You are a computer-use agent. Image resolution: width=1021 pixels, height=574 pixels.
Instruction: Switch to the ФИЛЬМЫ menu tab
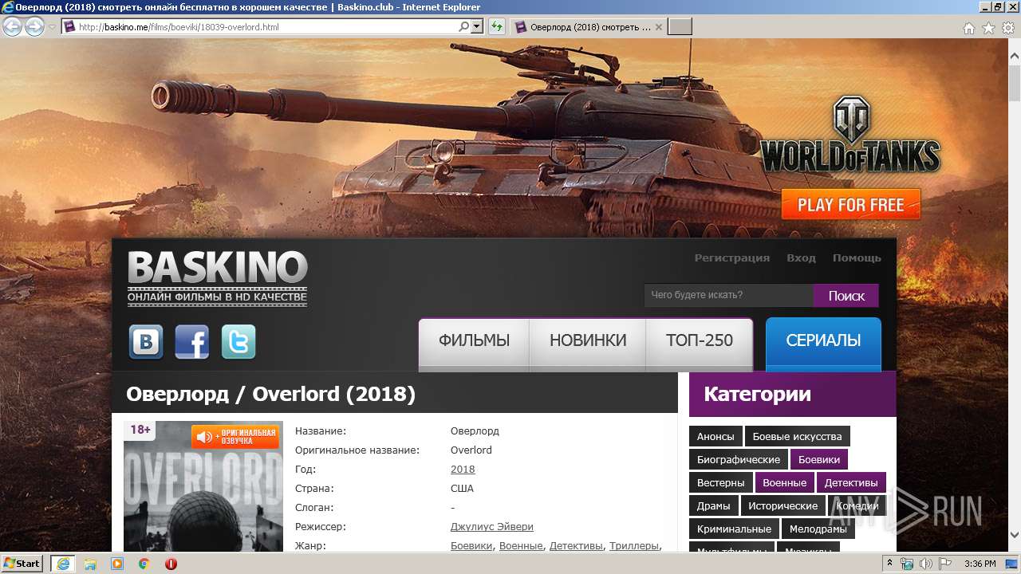tap(474, 344)
